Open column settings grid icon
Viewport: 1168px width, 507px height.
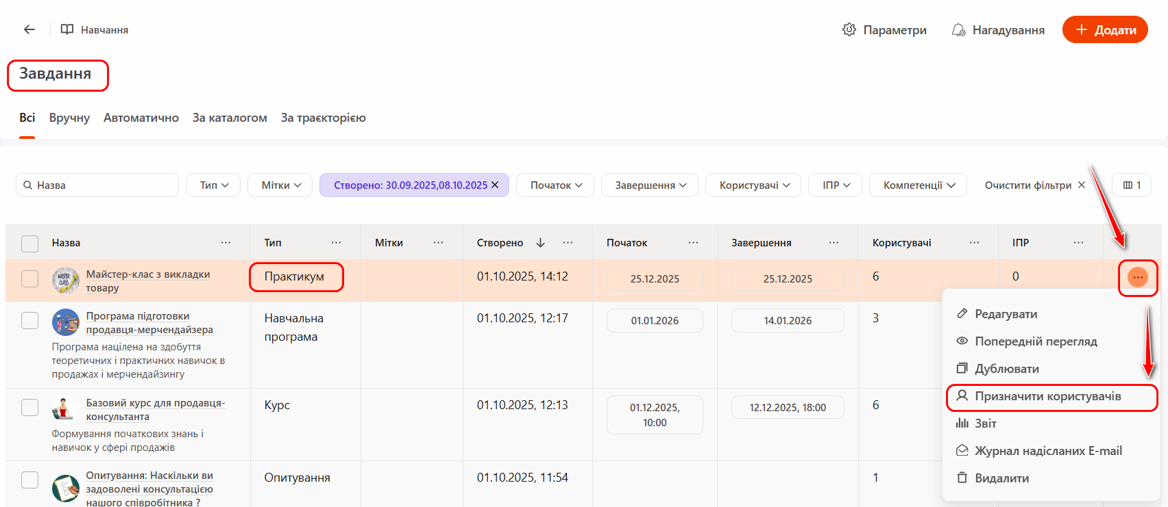pos(1131,185)
